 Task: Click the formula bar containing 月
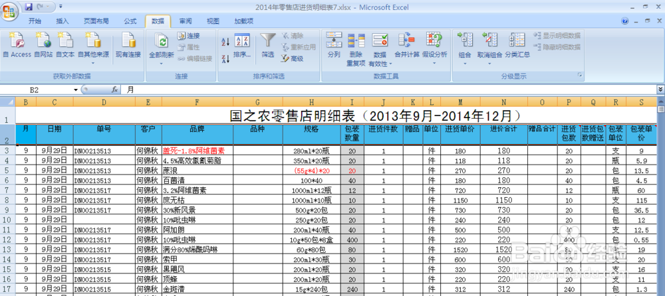(388, 90)
